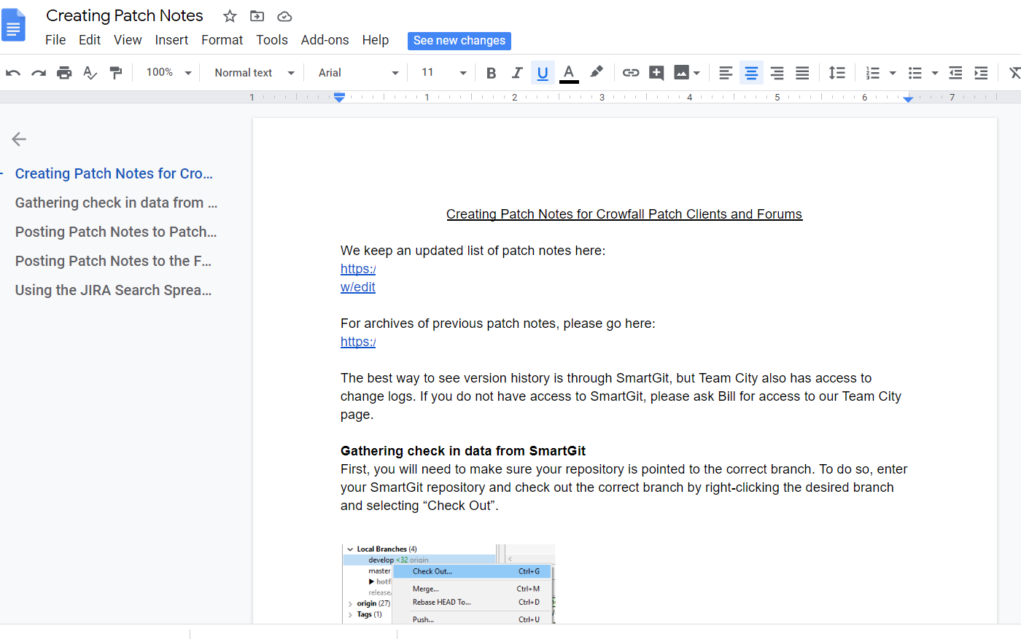Viewport: 1021px width, 639px height.
Task: Open the line spacing options
Action: click(836, 72)
